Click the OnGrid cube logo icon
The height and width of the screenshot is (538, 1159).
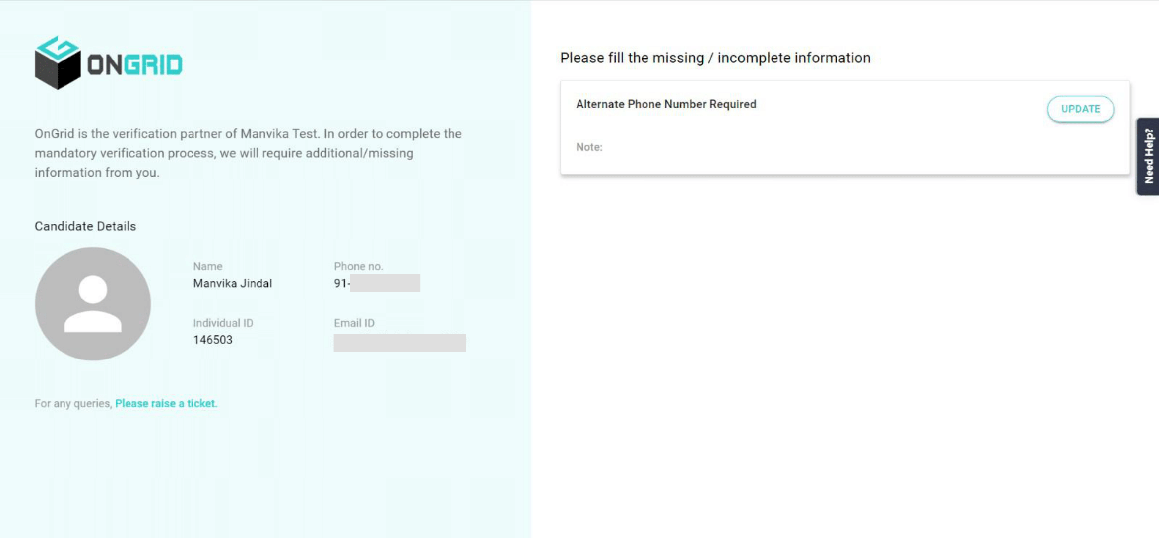tap(57, 63)
